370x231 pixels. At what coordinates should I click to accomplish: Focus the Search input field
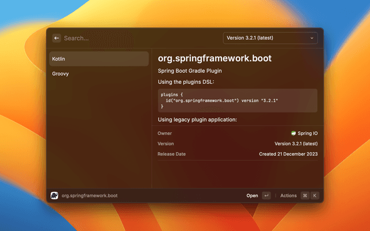pos(139,38)
